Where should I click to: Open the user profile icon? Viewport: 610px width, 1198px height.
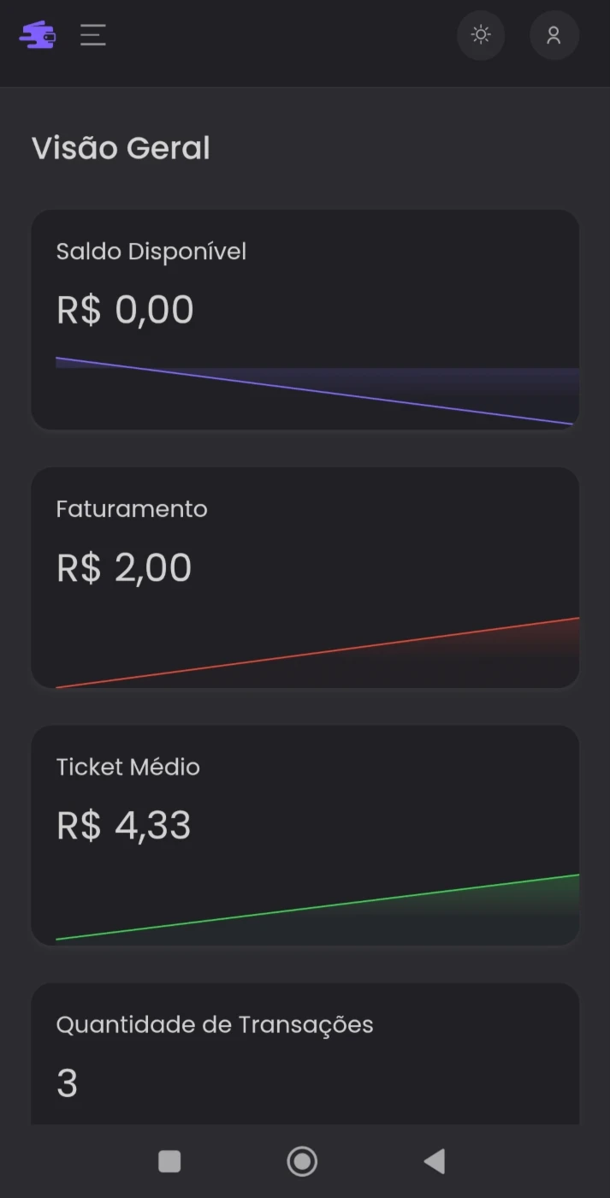point(554,35)
